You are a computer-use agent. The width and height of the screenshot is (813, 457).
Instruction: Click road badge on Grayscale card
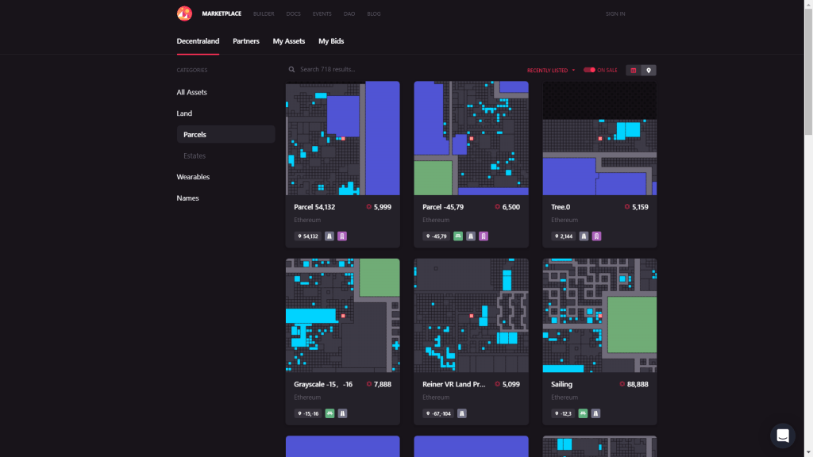[x=343, y=413]
